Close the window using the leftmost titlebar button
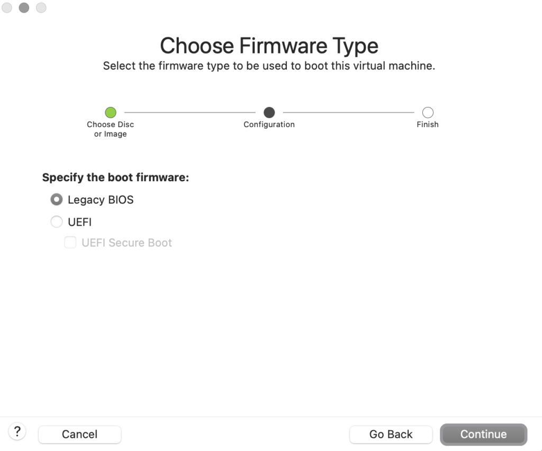The image size is (542, 451). click(x=7, y=8)
